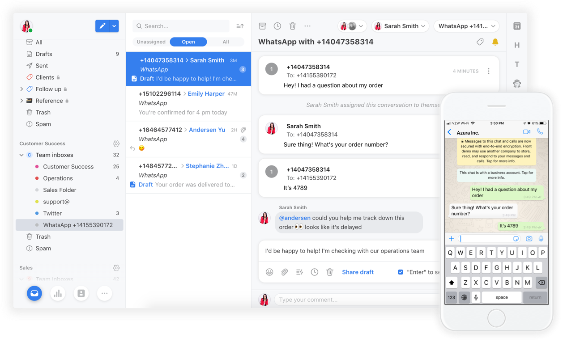This screenshot has width=563, height=342.
Task: Open the Sarah Smith assignee dropdown
Action: [x=400, y=26]
